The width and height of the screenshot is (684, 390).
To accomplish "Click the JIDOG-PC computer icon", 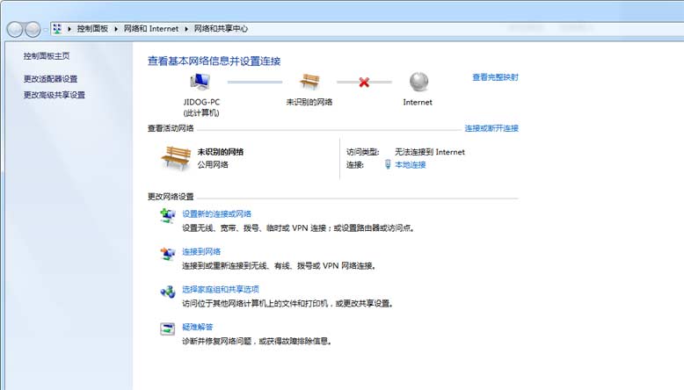I will [200, 82].
